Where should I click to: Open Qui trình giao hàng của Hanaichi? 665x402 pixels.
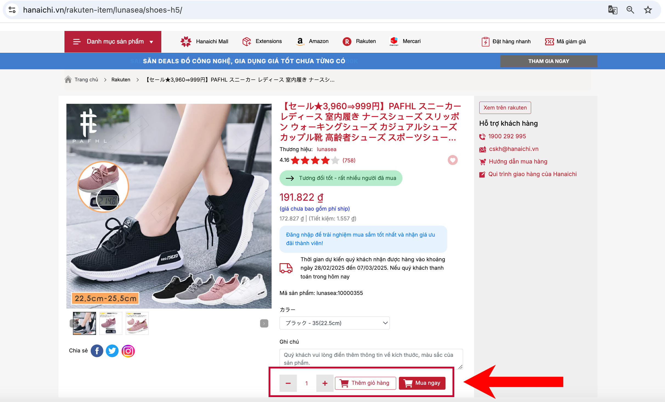pyautogui.click(x=532, y=174)
